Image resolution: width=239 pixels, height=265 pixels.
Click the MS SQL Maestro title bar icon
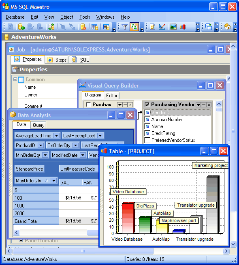[6, 7]
